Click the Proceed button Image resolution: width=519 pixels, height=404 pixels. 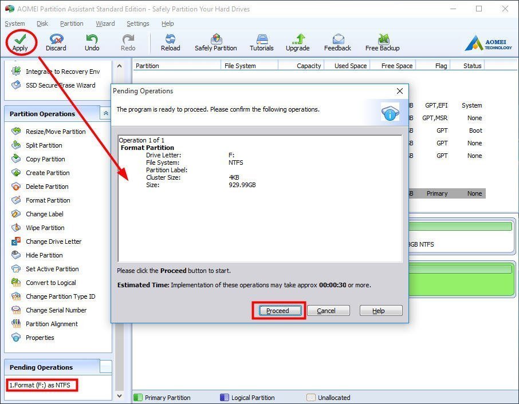pos(280,311)
